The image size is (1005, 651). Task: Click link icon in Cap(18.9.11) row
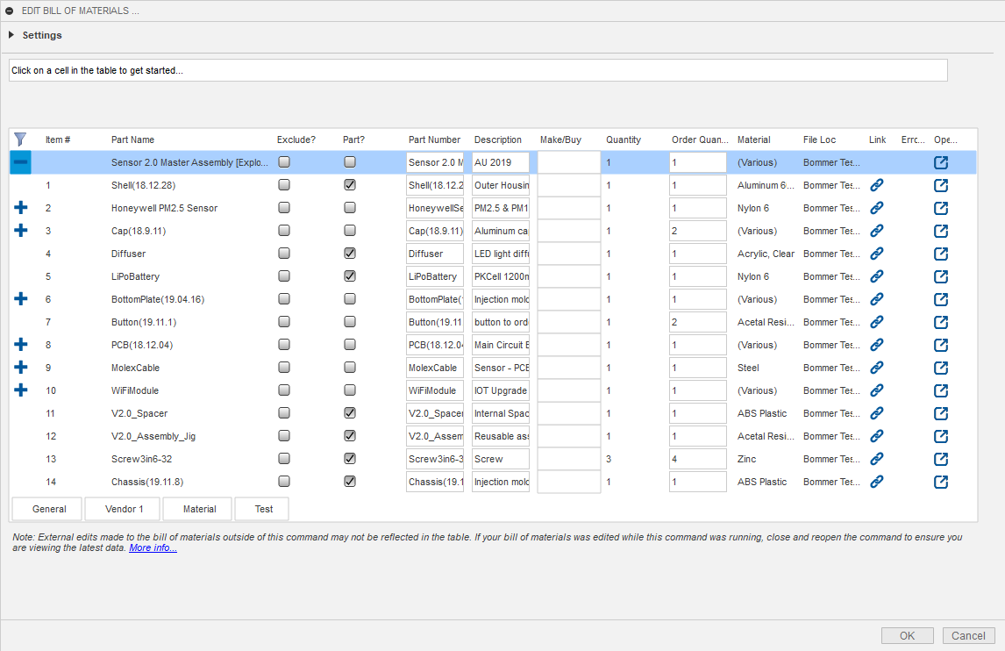pyautogui.click(x=877, y=231)
